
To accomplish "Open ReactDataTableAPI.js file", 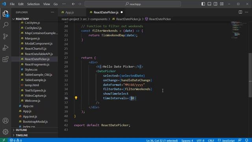I will point(39,54).
